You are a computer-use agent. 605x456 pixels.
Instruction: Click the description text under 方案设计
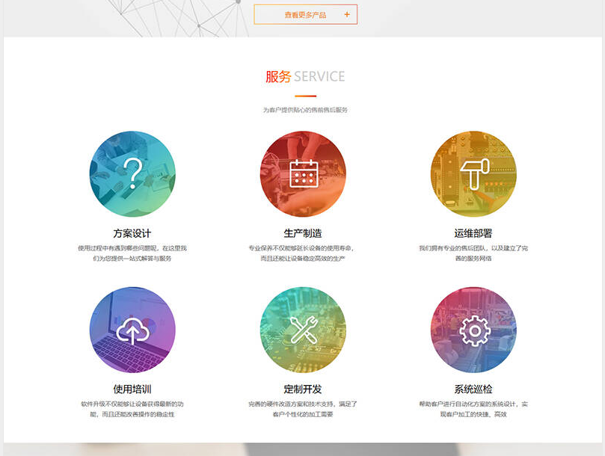click(132, 253)
